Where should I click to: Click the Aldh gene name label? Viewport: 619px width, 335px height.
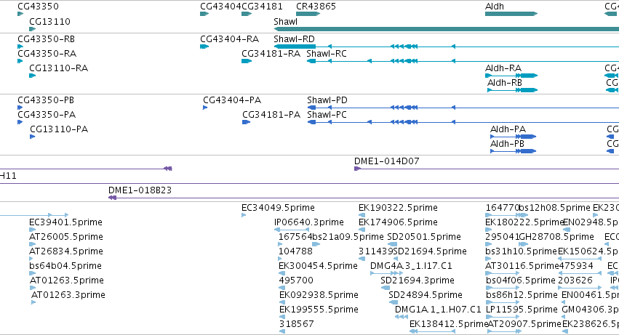coord(494,7)
